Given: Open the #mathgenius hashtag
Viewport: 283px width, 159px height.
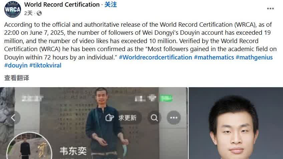Looking at the screenshot, I should 254,57.
